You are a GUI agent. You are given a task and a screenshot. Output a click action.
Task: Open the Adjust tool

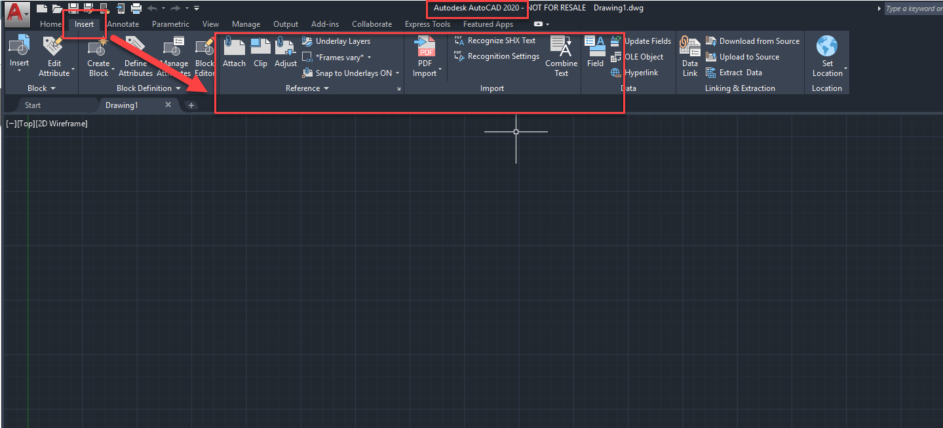pyautogui.click(x=285, y=52)
